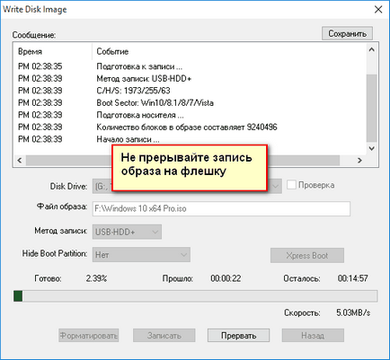390x360 pixels.
Task: Click the horizontal scroll right arrow
Action: (359, 161)
